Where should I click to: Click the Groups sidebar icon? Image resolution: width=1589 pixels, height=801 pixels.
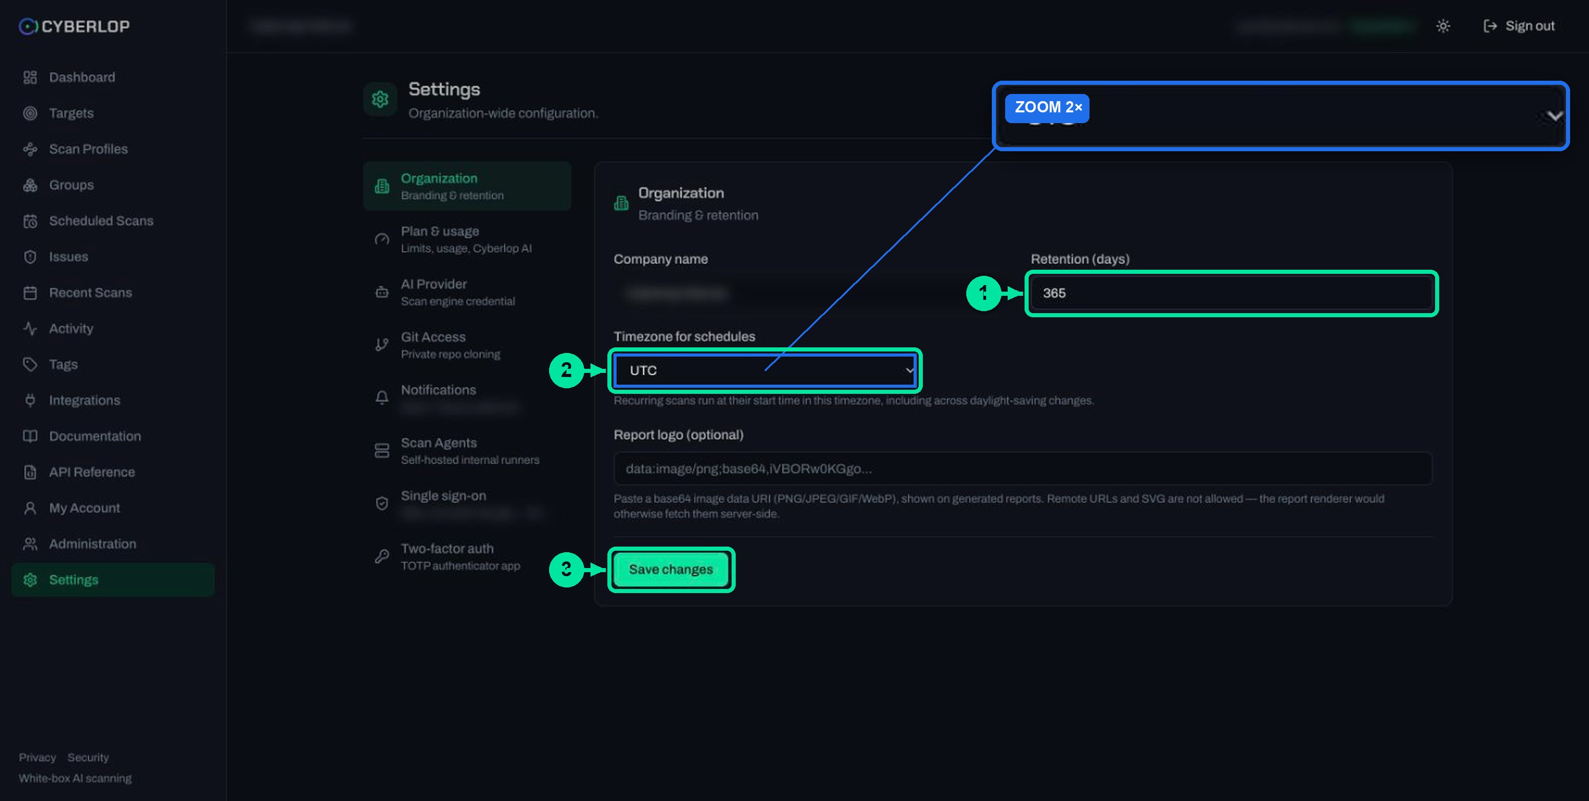point(30,185)
